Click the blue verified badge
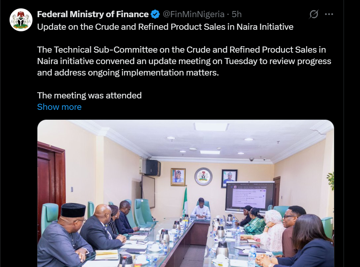360x267 pixels. pyautogui.click(x=155, y=14)
